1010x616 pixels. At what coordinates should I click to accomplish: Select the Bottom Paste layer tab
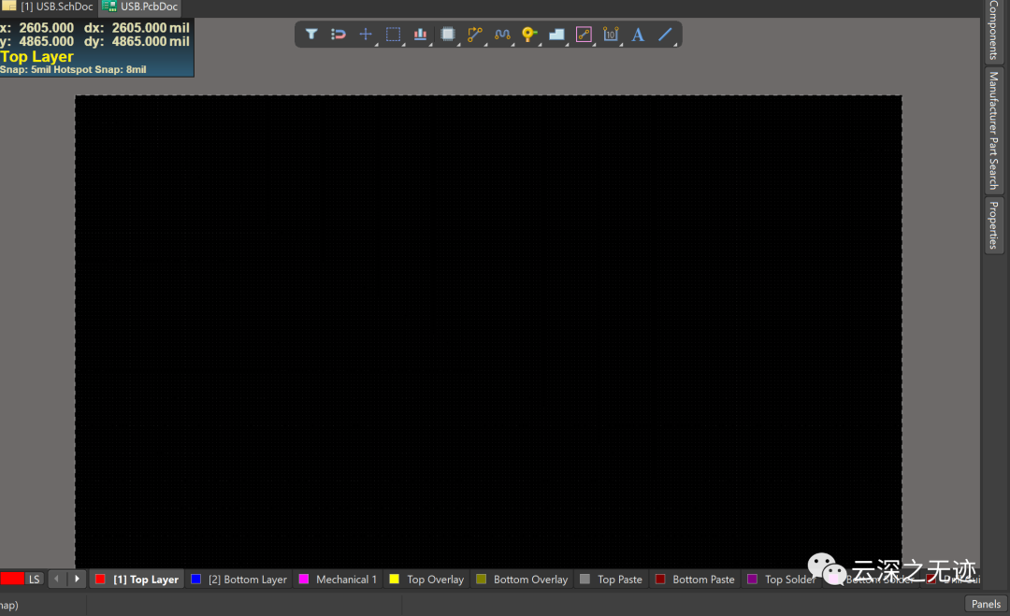[x=695, y=580]
